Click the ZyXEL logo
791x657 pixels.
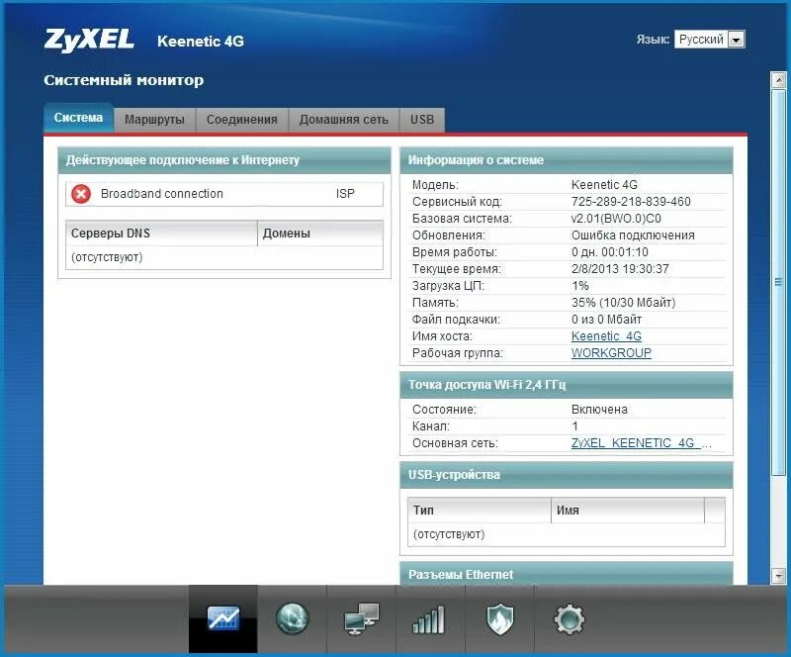point(89,41)
